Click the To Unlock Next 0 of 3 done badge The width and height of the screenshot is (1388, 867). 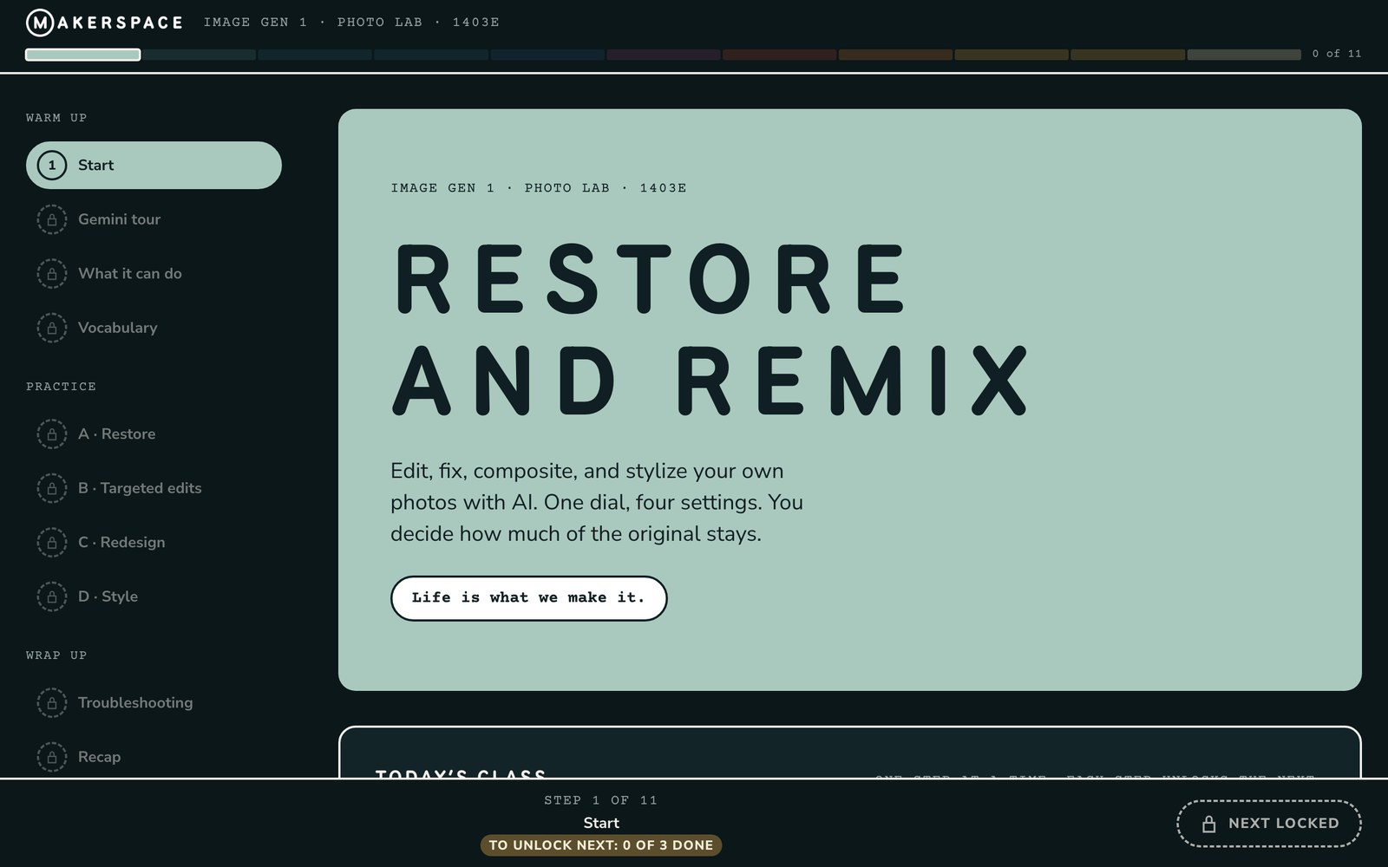[601, 845]
